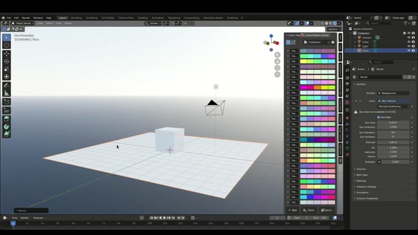418x235 pixels.
Task: Open the Tool properties tab icon
Action: click(x=347, y=70)
